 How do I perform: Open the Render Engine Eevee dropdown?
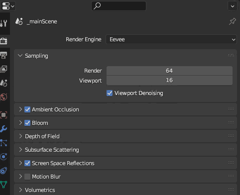pyautogui.click(x=171, y=39)
